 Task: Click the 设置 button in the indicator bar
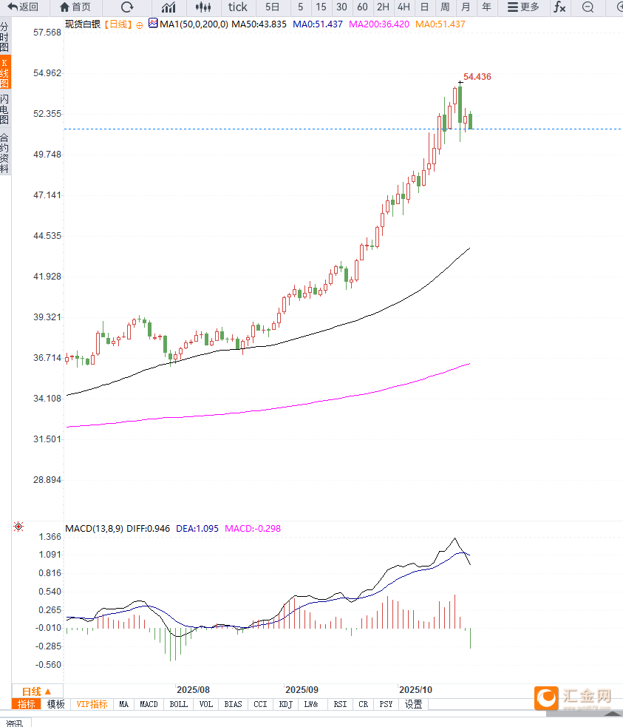pos(413,705)
